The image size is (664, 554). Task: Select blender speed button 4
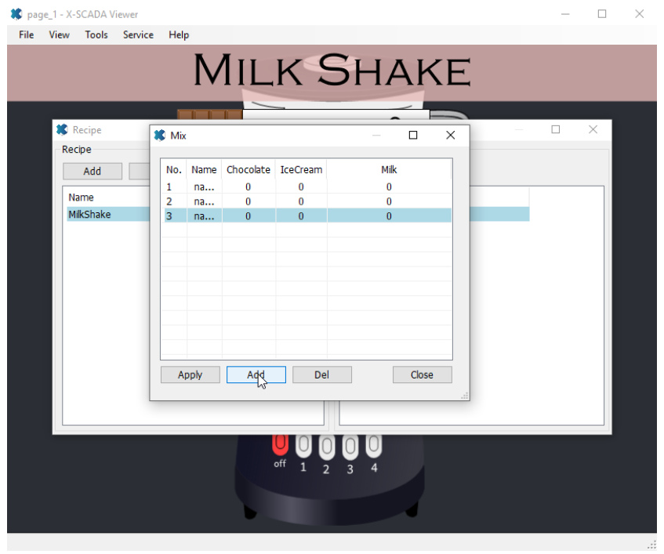pyautogui.click(x=374, y=446)
